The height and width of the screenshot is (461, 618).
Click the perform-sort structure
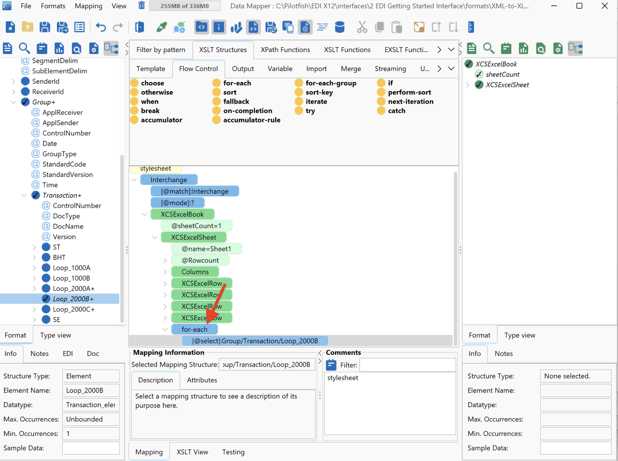(x=404, y=92)
